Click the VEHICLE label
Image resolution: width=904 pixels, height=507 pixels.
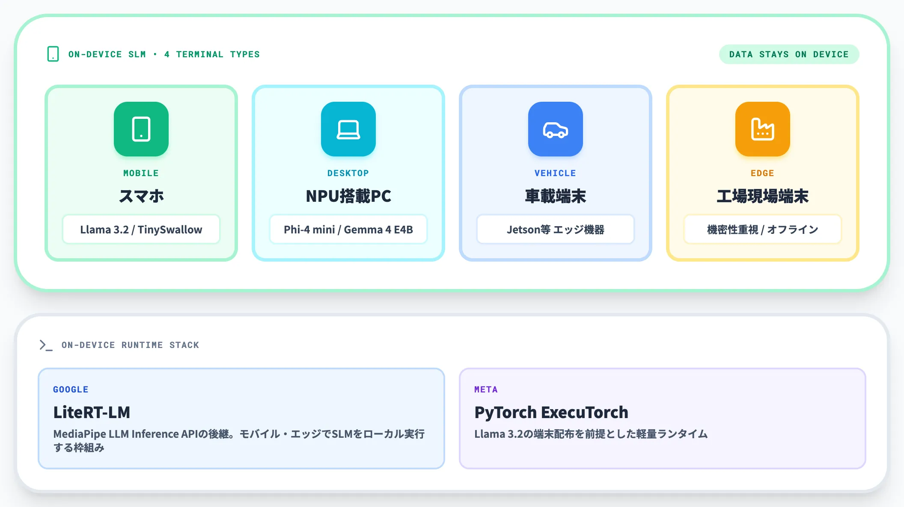point(556,173)
